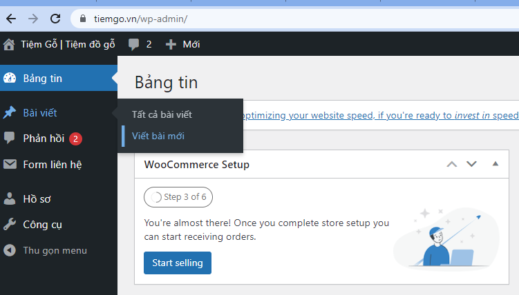Move WooCommerce Setup panel down
The height and width of the screenshot is (295, 519).
(471, 164)
